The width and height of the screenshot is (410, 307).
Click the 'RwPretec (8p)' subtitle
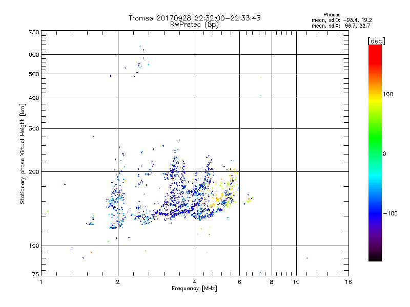[194, 25]
